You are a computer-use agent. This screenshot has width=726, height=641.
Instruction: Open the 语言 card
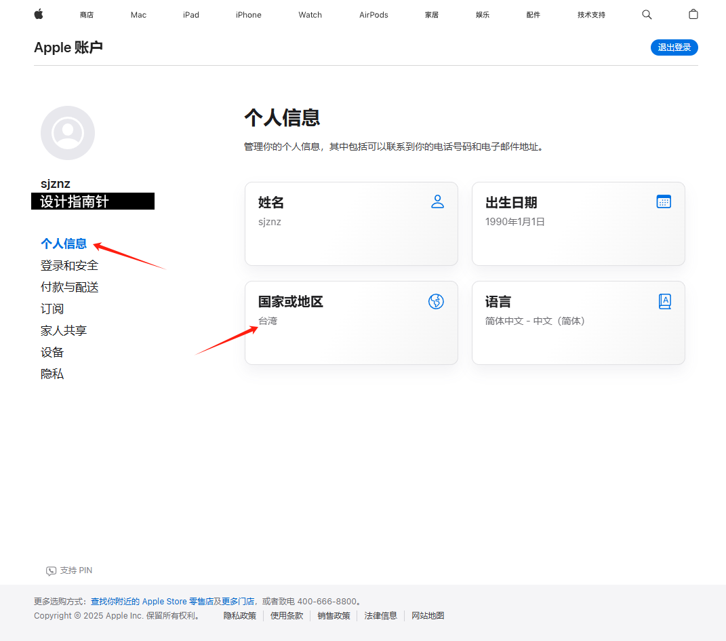coord(578,323)
